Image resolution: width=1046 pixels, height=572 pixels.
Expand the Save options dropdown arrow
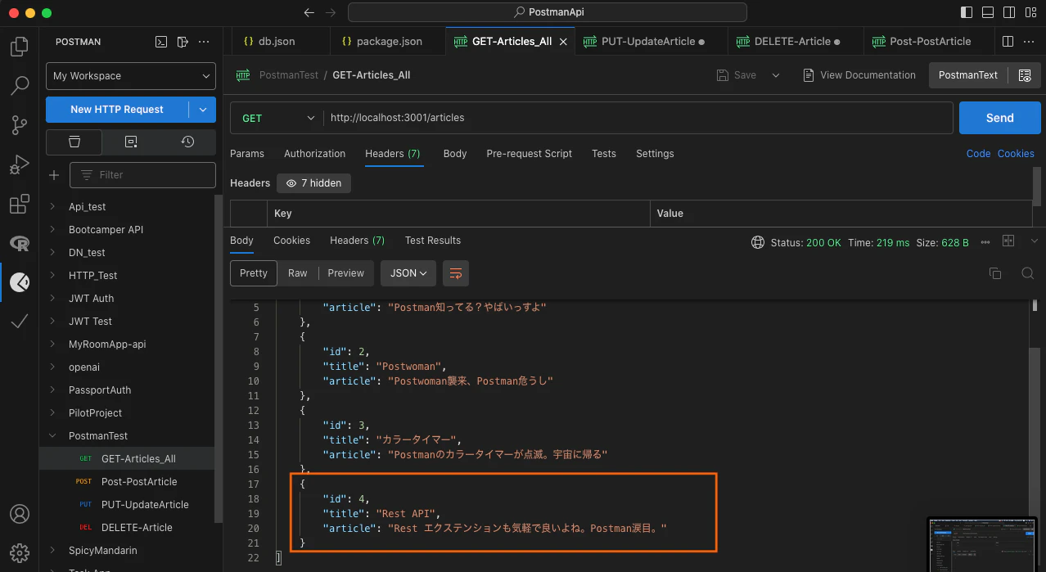pyautogui.click(x=776, y=75)
